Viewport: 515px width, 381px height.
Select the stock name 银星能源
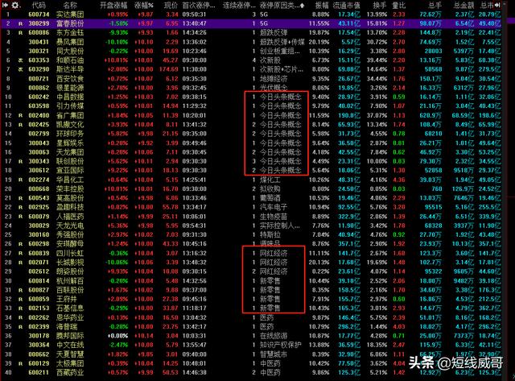pos(70,88)
